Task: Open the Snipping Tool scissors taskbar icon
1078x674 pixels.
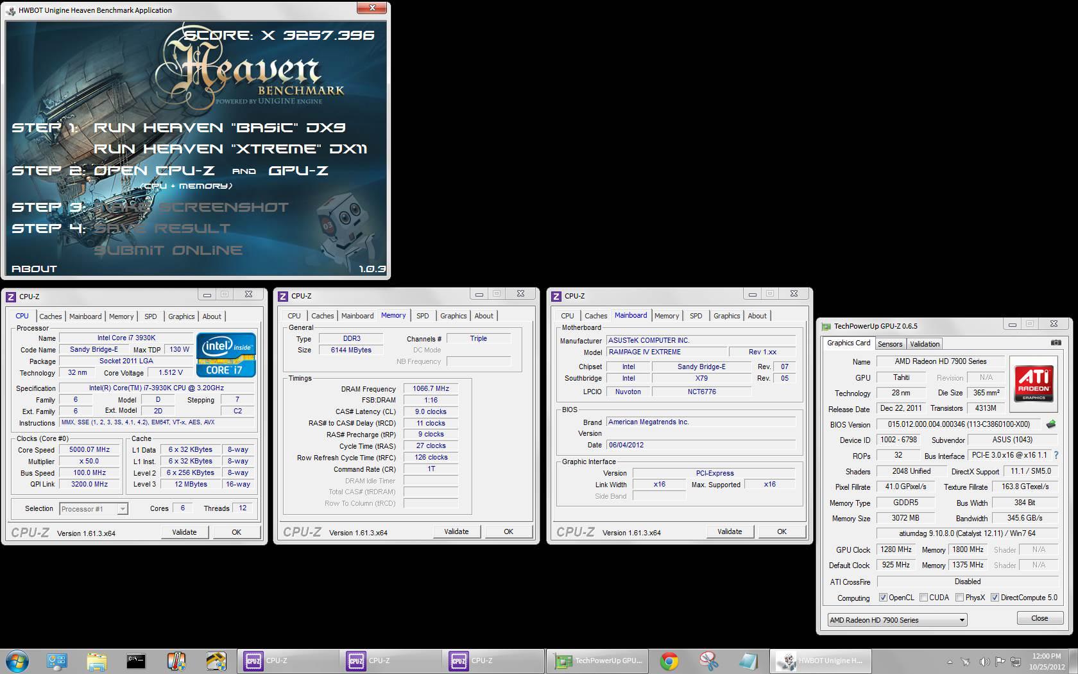Action: pos(708,661)
